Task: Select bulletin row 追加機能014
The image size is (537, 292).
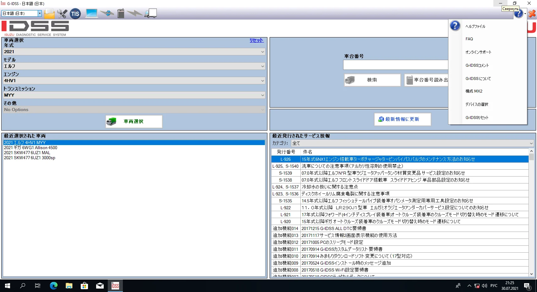Action: point(400,228)
